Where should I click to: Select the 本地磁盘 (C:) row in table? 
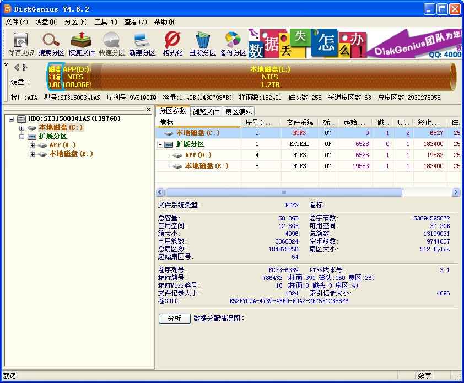[x=308, y=133]
